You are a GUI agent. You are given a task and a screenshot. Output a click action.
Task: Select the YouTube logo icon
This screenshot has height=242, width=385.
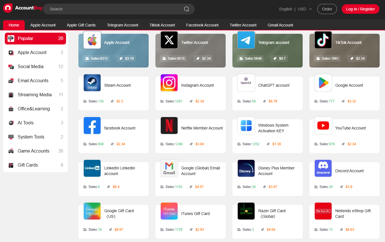click(x=323, y=126)
